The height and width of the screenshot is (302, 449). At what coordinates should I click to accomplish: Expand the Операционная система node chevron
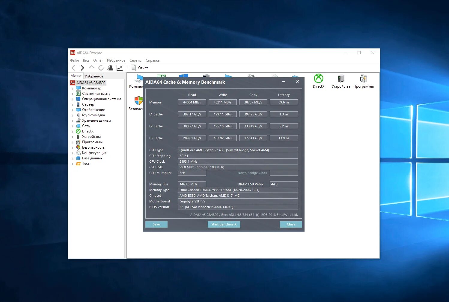tap(72, 99)
